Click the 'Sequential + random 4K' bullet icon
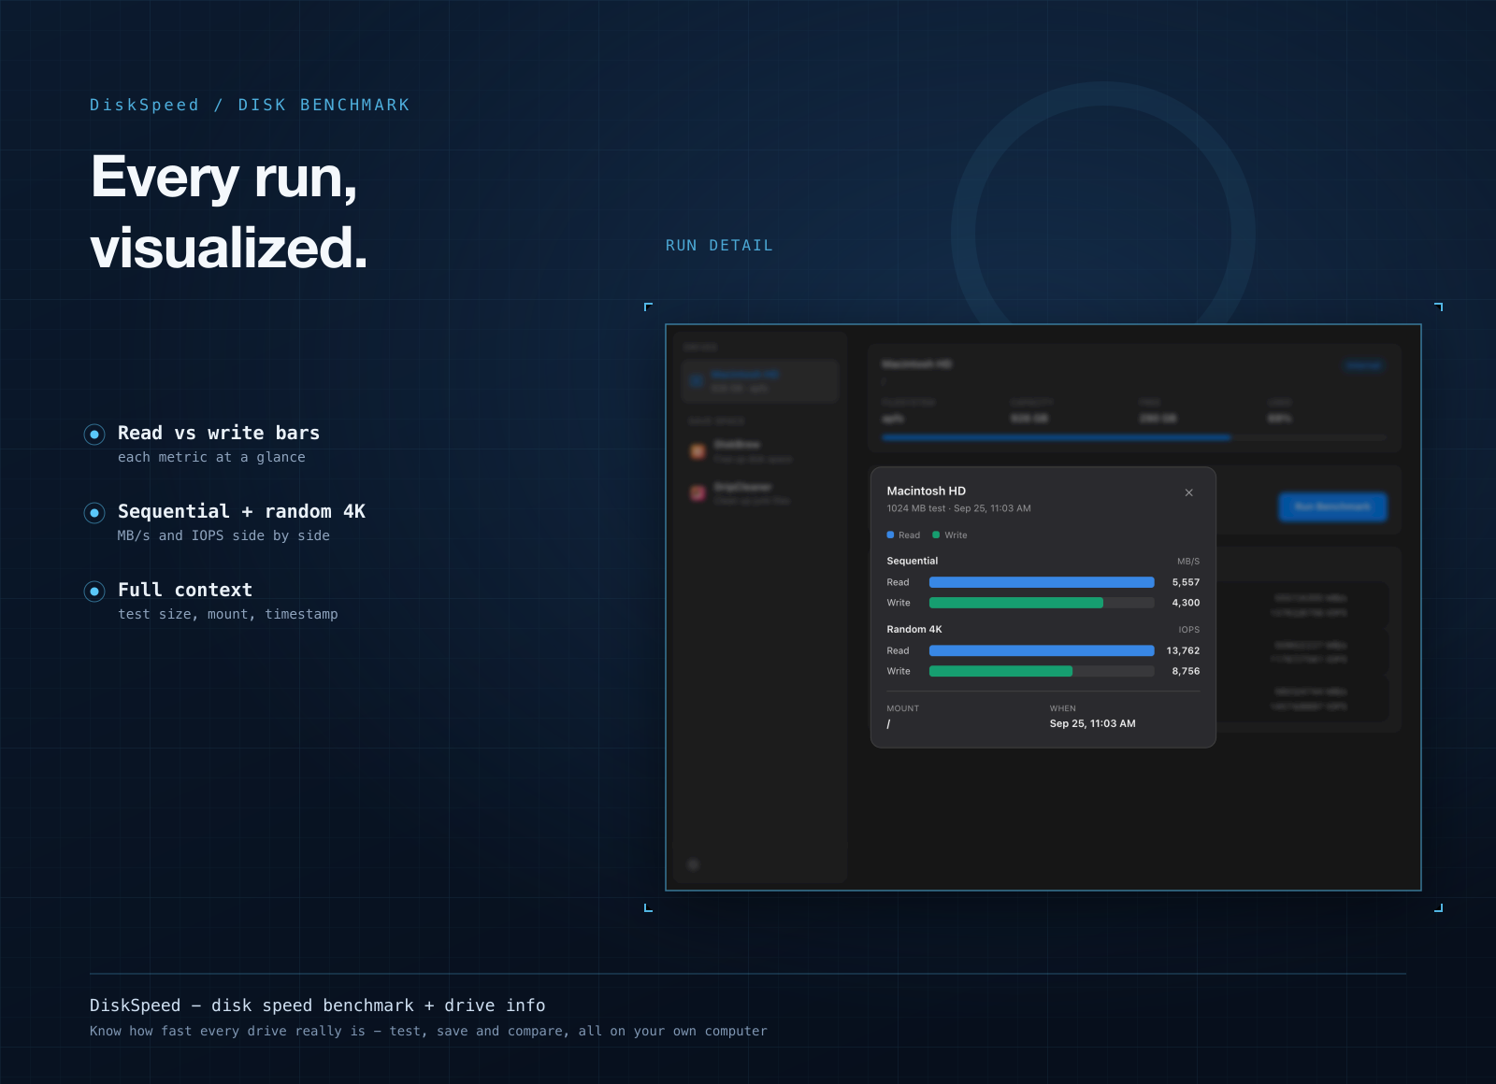This screenshot has width=1496, height=1084. [94, 512]
